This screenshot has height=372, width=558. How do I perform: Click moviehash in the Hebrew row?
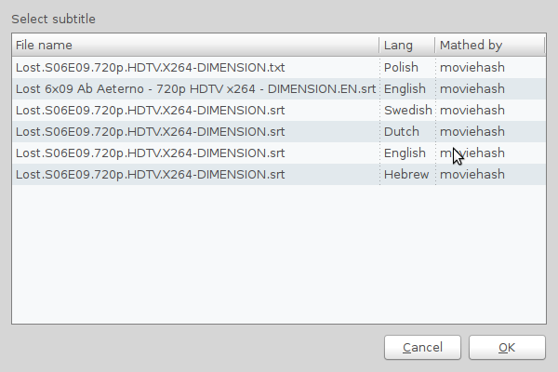472,174
